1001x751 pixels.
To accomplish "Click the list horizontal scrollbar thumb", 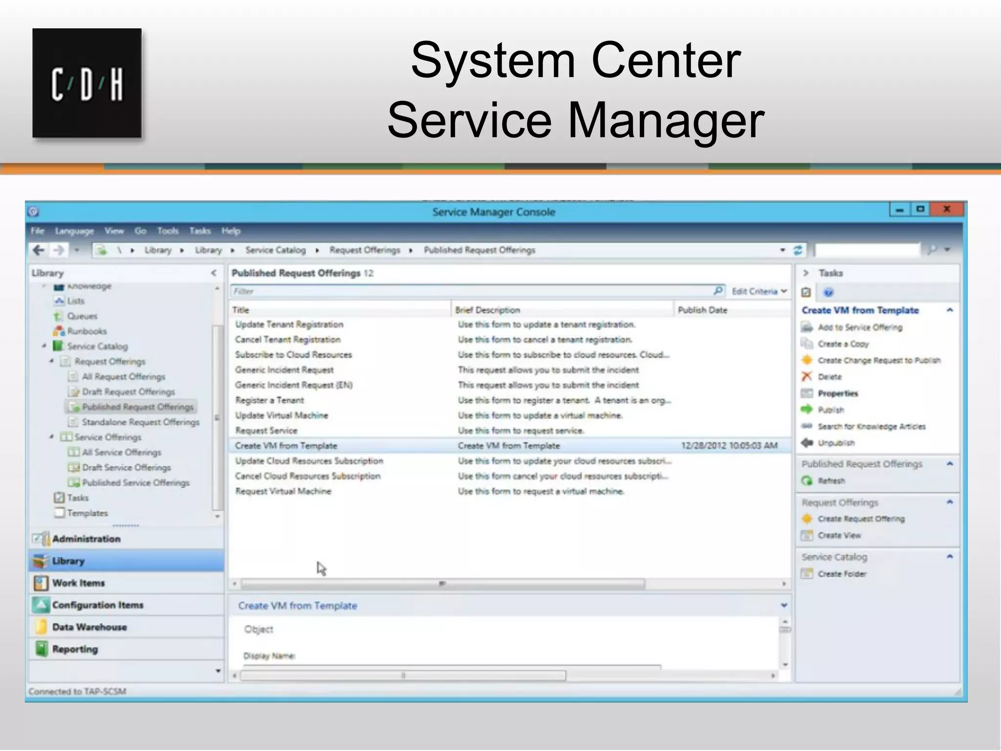I will [x=442, y=583].
